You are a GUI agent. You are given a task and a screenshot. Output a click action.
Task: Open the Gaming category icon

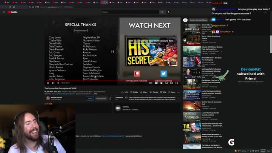point(118,108)
